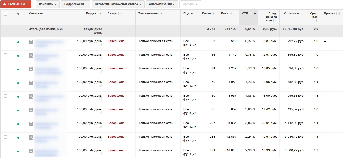This screenshot has height=158, width=344.
Task: Tick checkbox of row with 3 937 impressions
Action: pyautogui.click(x=6, y=96)
